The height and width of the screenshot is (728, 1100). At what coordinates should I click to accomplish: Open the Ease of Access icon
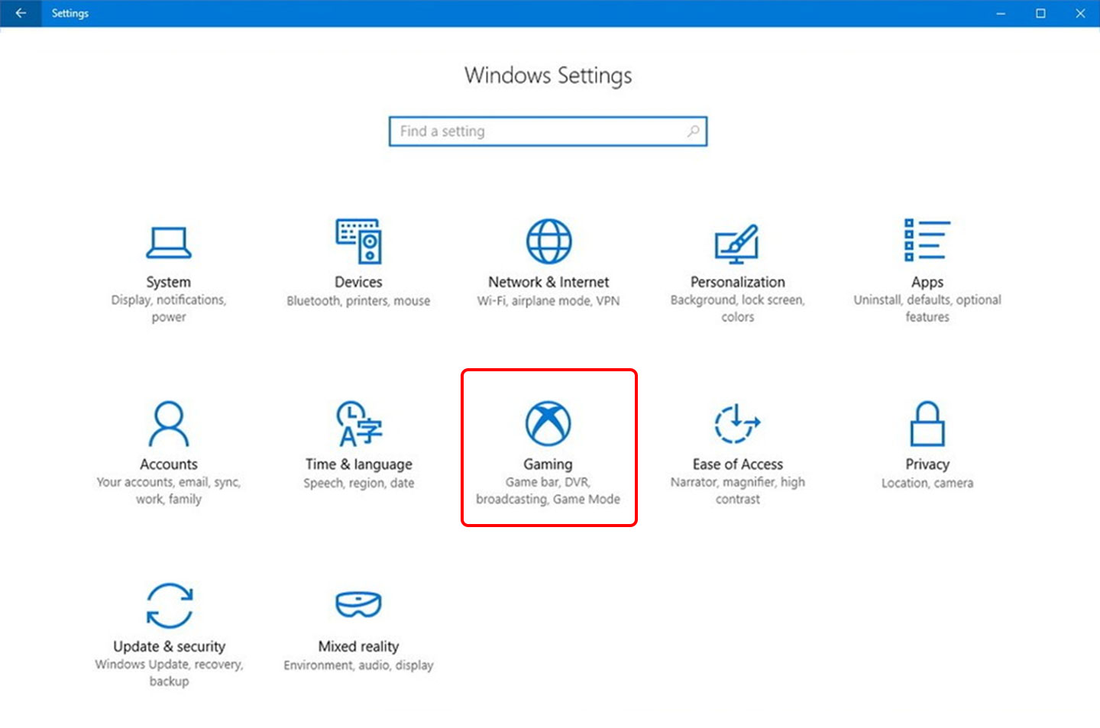pos(737,424)
